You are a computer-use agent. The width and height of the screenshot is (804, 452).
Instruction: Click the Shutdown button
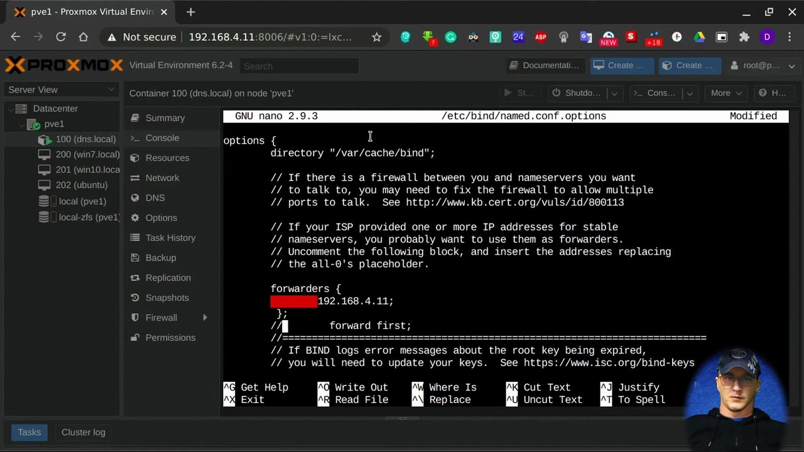click(577, 93)
